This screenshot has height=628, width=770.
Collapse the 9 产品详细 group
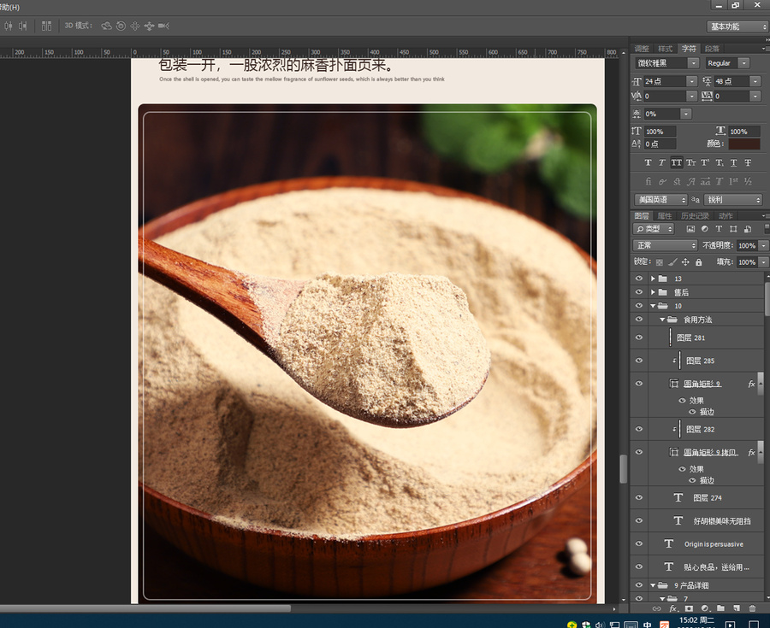tap(653, 585)
